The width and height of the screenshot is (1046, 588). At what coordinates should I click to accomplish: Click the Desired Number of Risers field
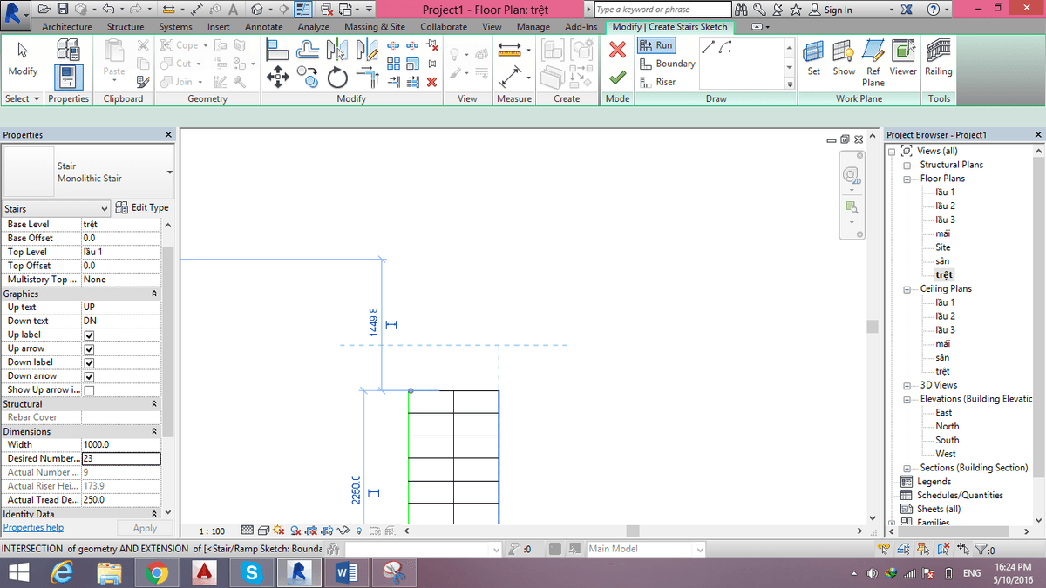pyautogui.click(x=121, y=458)
